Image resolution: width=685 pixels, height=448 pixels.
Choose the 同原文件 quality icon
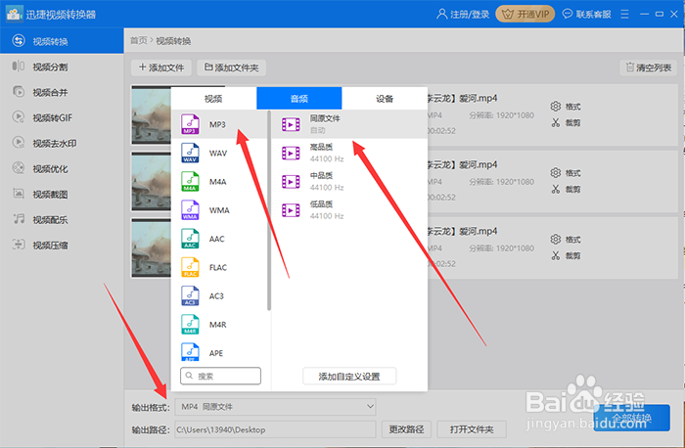tap(291, 125)
